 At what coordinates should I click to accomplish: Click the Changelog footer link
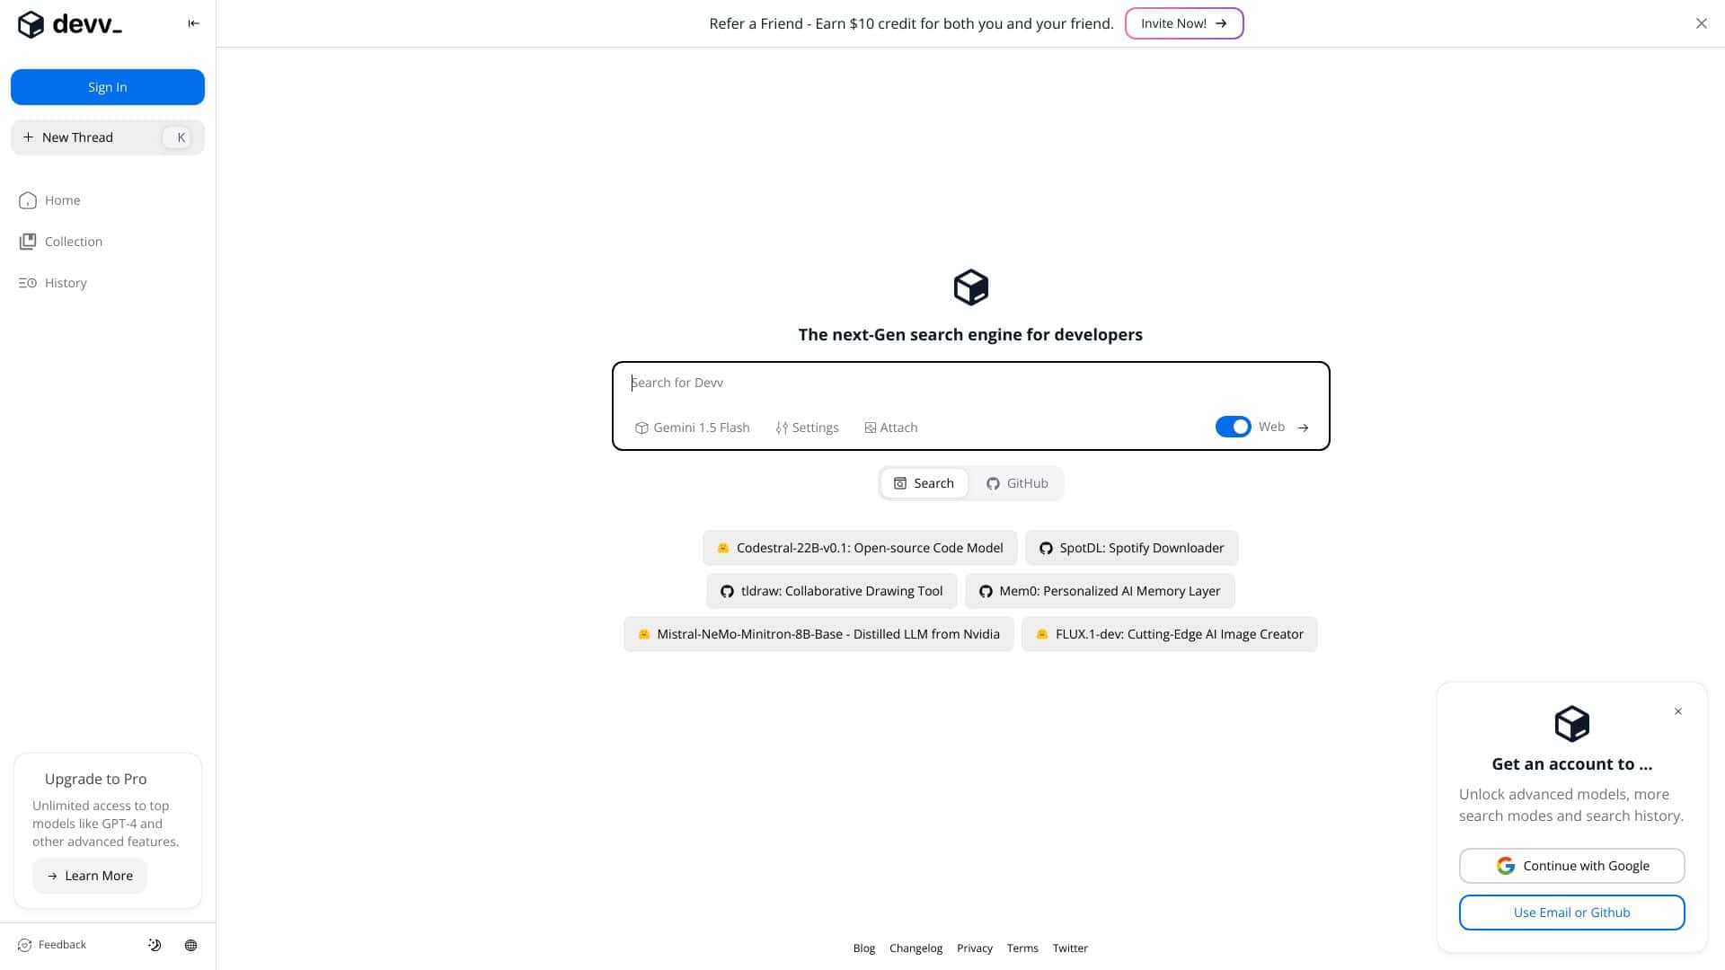[x=916, y=948]
